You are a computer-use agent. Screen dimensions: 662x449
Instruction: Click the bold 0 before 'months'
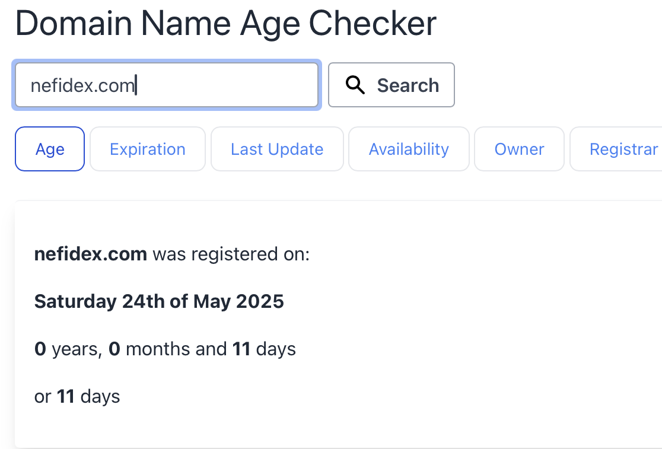coord(114,349)
